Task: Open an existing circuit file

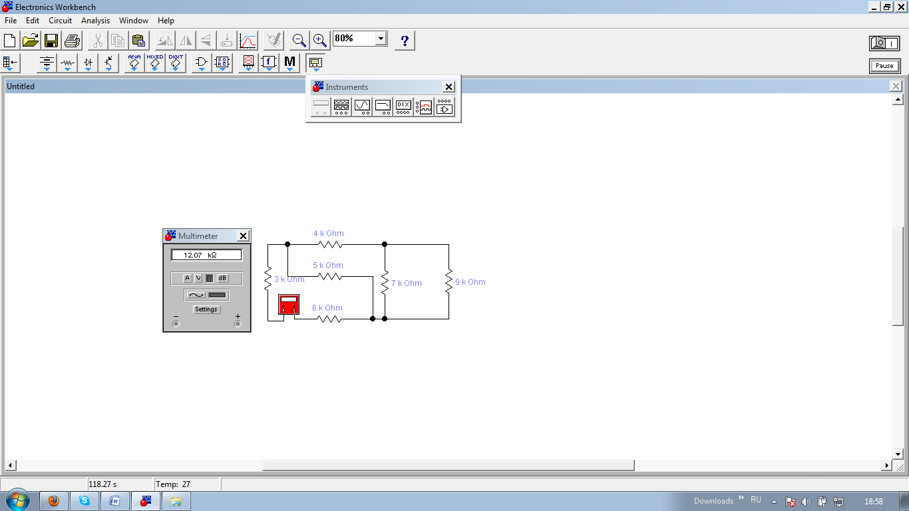Action: 31,41
